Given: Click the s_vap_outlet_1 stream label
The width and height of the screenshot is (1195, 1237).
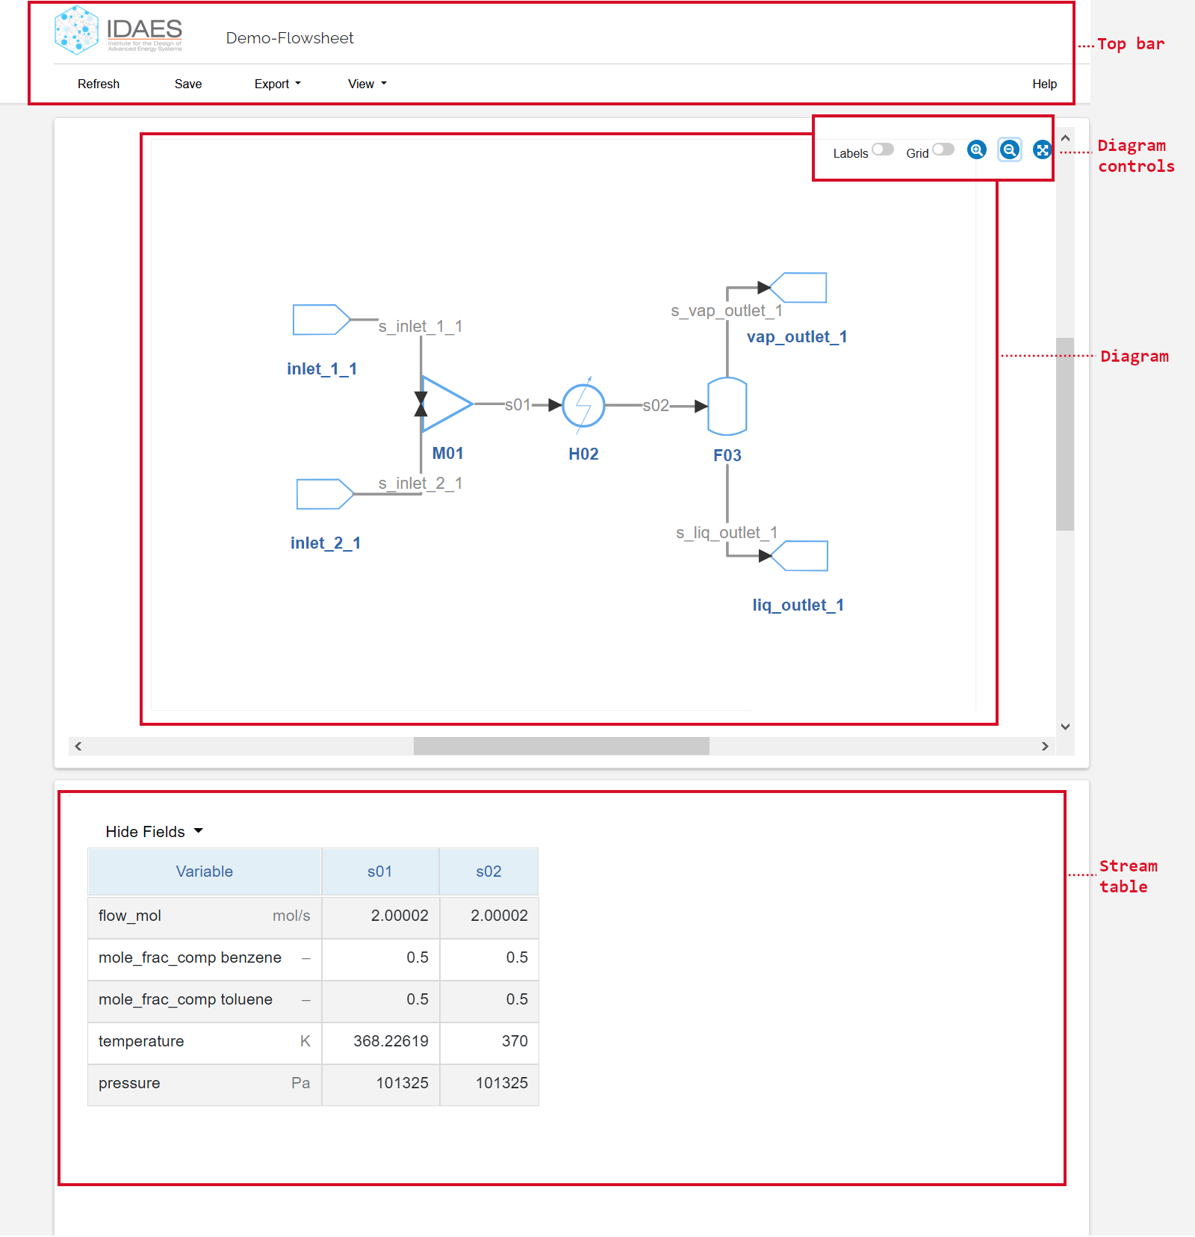Looking at the screenshot, I should pyautogui.click(x=727, y=311).
